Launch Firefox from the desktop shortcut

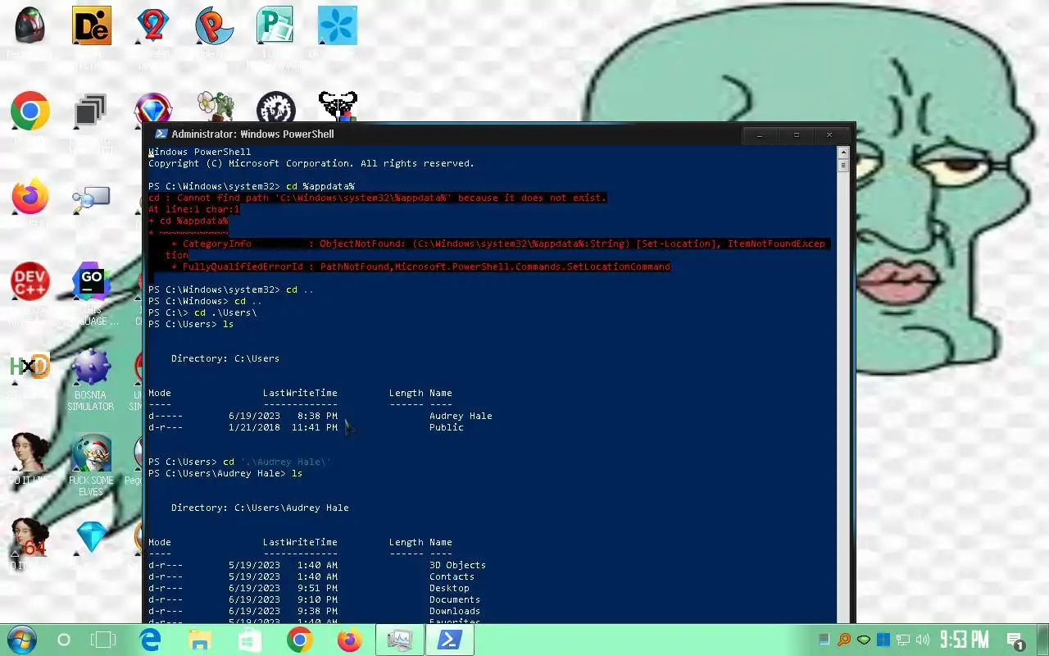click(x=30, y=197)
